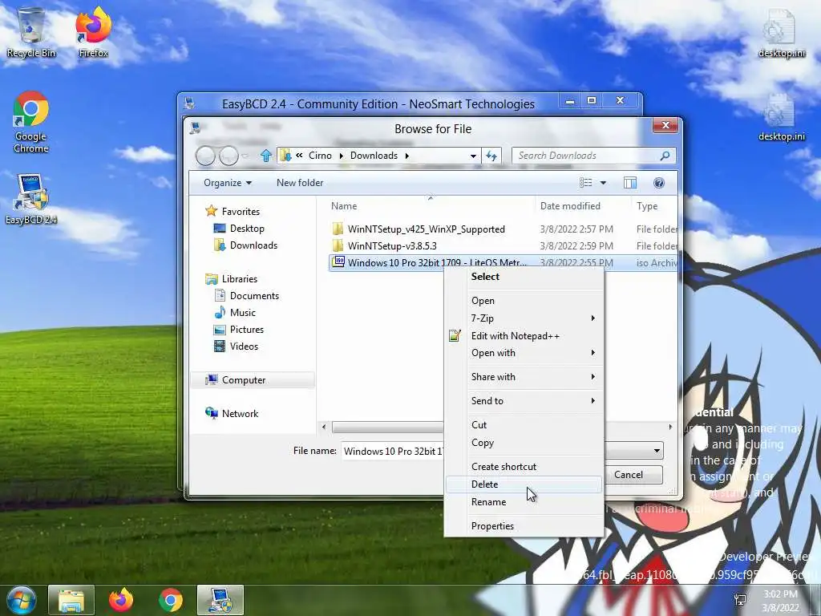Select Music library in sidebar
This screenshot has height=616, width=821.
(x=235, y=312)
